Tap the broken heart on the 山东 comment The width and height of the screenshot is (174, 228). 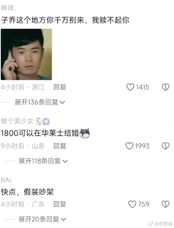coord(165,146)
